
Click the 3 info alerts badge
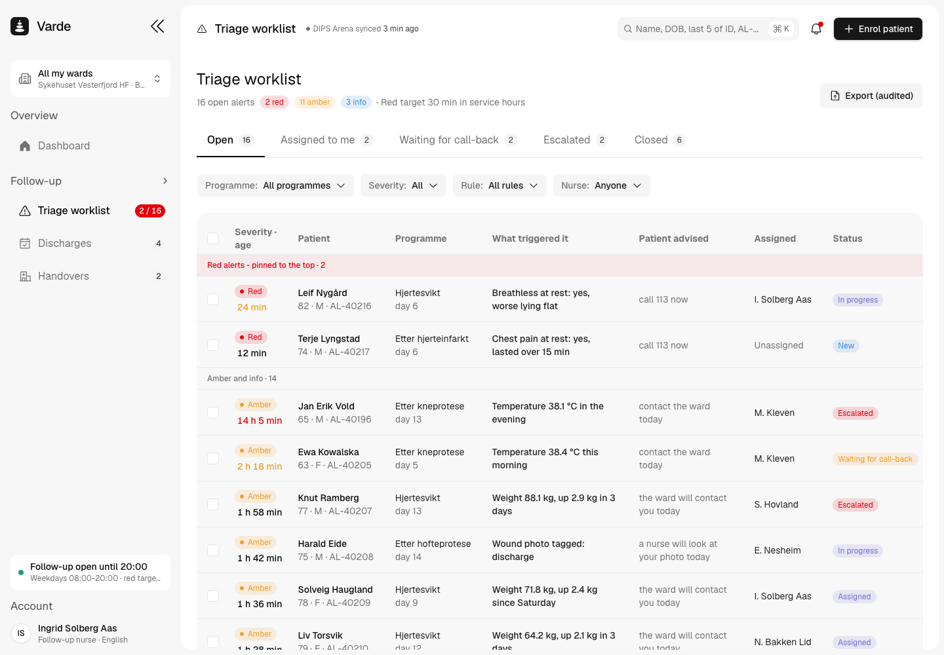pos(356,102)
